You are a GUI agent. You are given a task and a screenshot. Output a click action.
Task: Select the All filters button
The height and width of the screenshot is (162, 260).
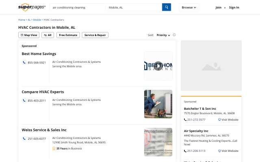(48, 35)
